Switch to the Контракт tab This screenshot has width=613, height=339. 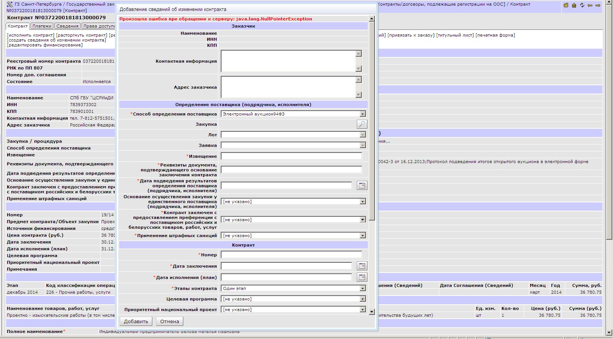tap(18, 26)
